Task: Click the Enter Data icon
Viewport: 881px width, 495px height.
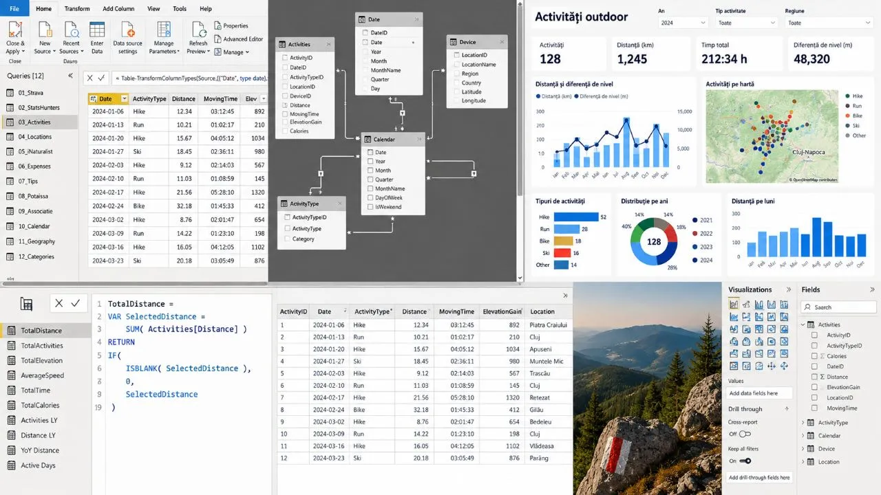Action: coord(97,30)
